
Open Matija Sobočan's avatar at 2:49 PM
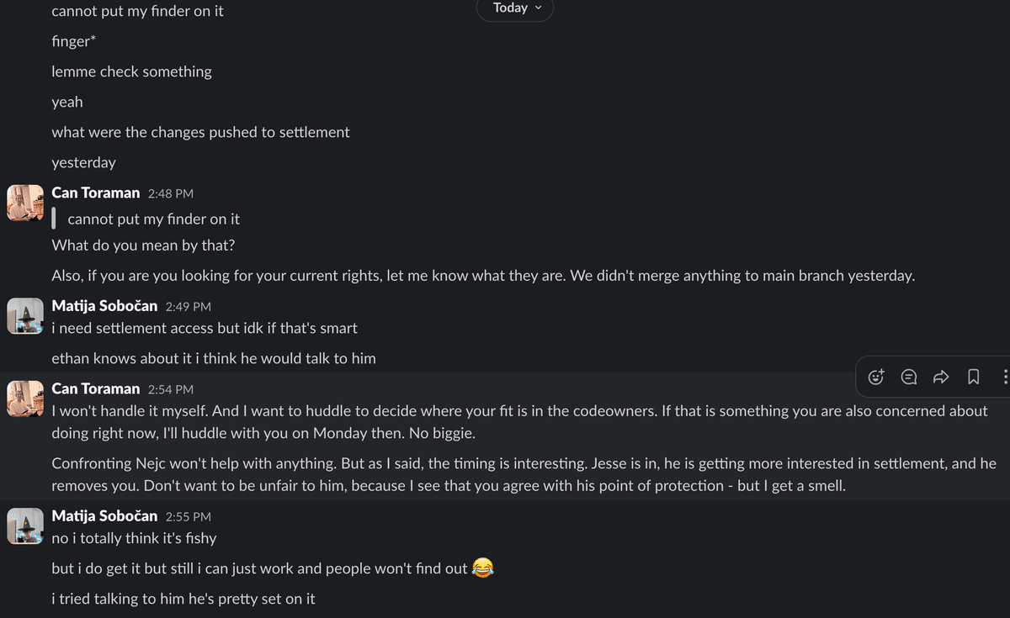point(25,316)
